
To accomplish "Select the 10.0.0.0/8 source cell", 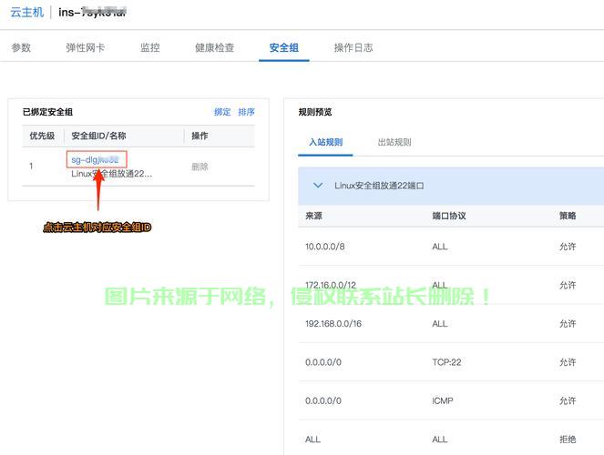I will (x=324, y=247).
